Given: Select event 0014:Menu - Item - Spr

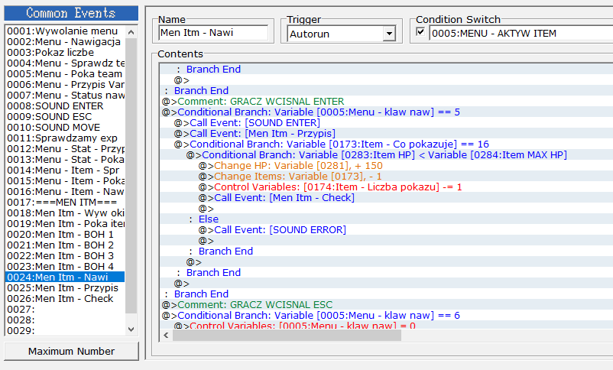Looking at the screenshot, I should (x=65, y=170).
